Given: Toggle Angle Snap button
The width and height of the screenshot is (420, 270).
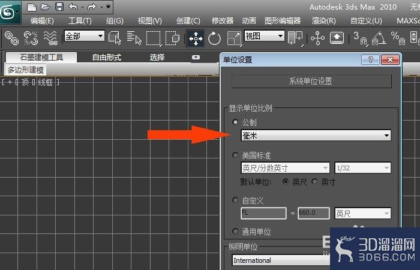Looking at the screenshot, I should click(379, 38).
